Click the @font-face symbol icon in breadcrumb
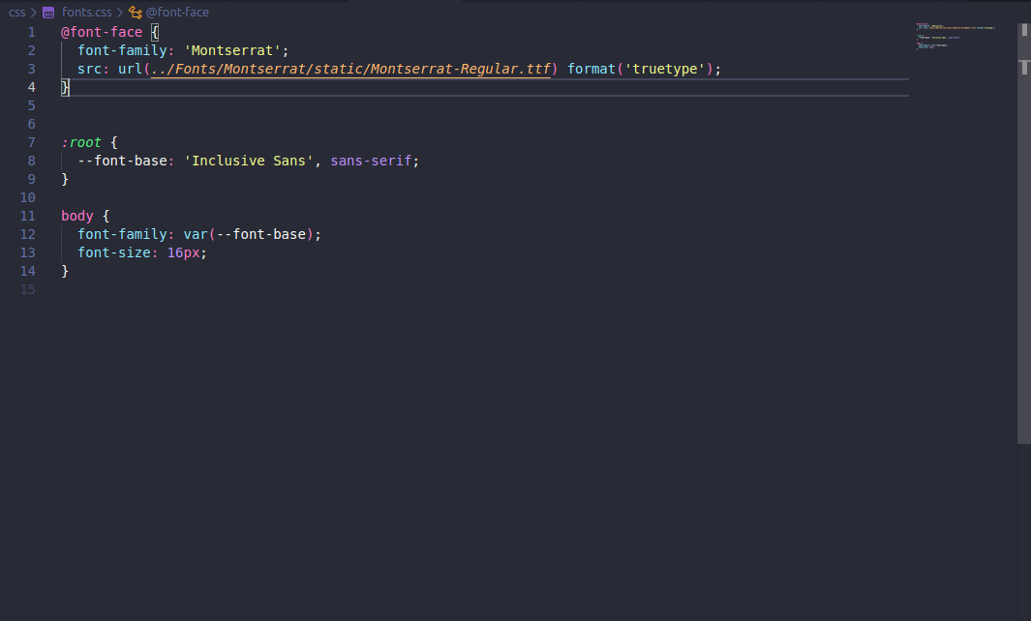This screenshot has width=1031, height=621. (x=136, y=13)
